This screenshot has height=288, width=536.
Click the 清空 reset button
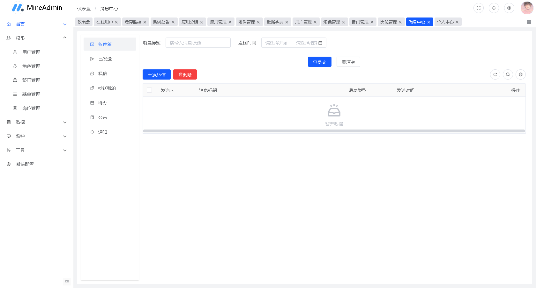(348, 62)
